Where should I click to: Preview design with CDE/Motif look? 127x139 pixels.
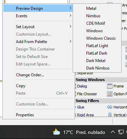click(x=97, y=23)
